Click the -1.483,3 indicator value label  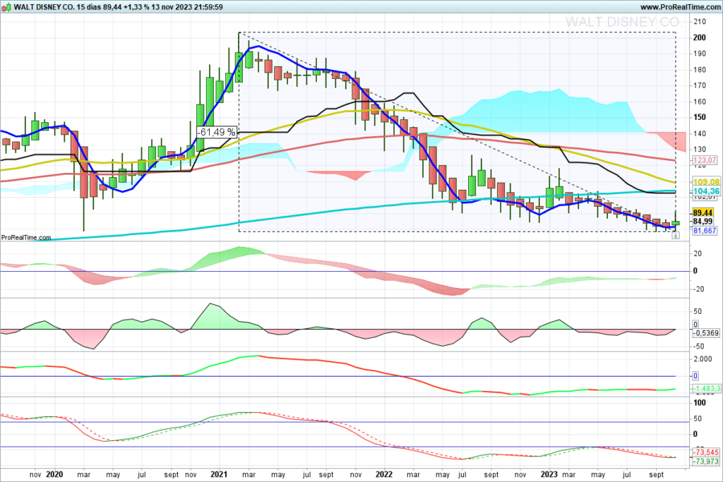(x=706, y=388)
